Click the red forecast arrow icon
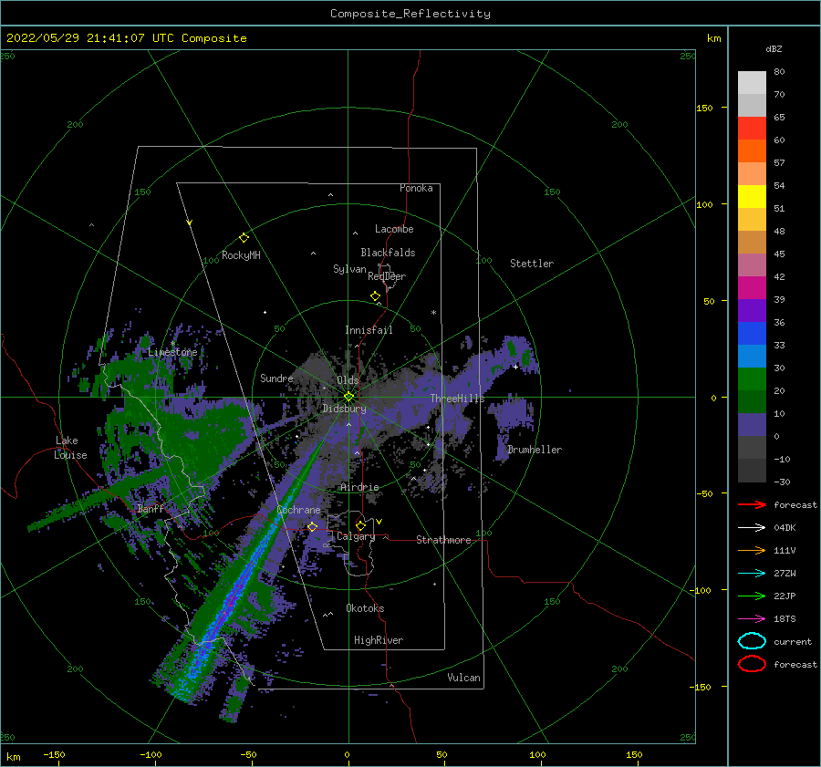821x767 pixels. click(x=752, y=504)
